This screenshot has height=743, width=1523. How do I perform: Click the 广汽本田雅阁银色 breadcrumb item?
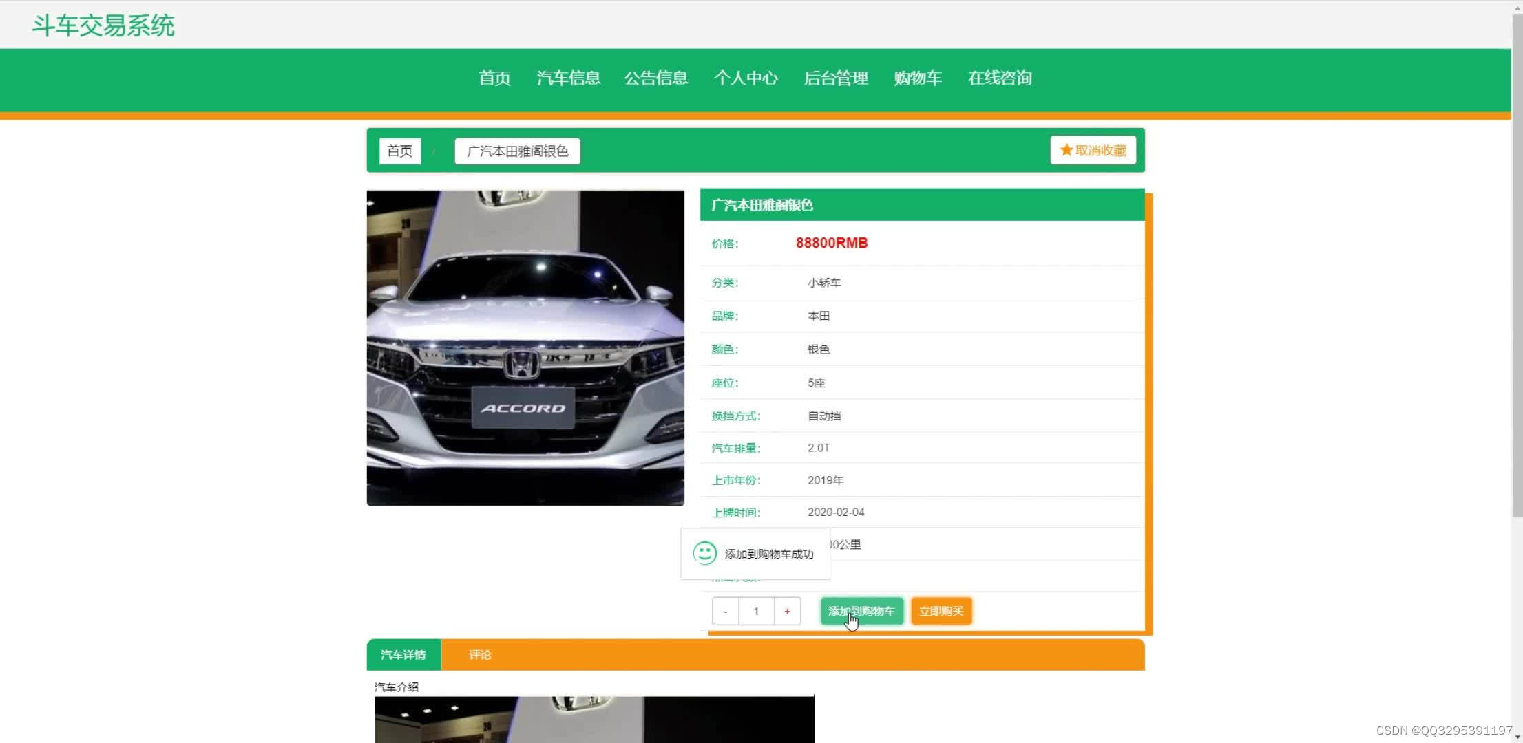coord(517,151)
